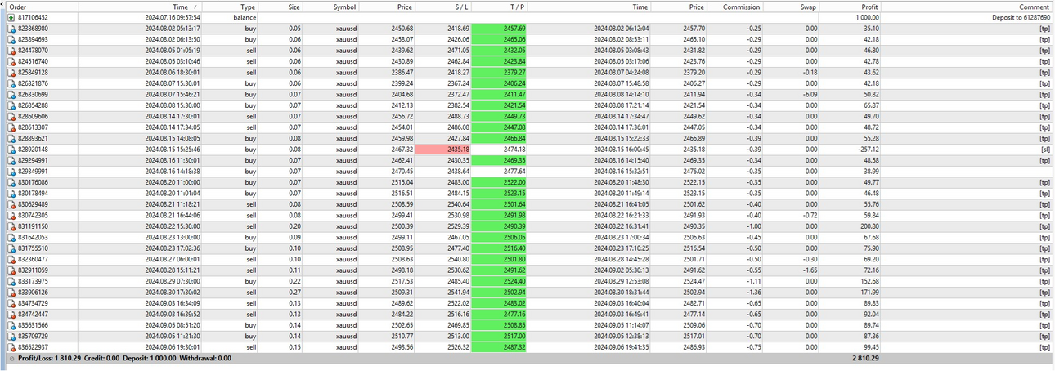Click the buy icon beside order 826330699
The width and height of the screenshot is (1055, 371).
click(x=11, y=94)
